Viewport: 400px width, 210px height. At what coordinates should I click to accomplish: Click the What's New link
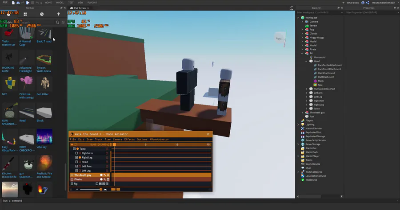pos(353,3)
